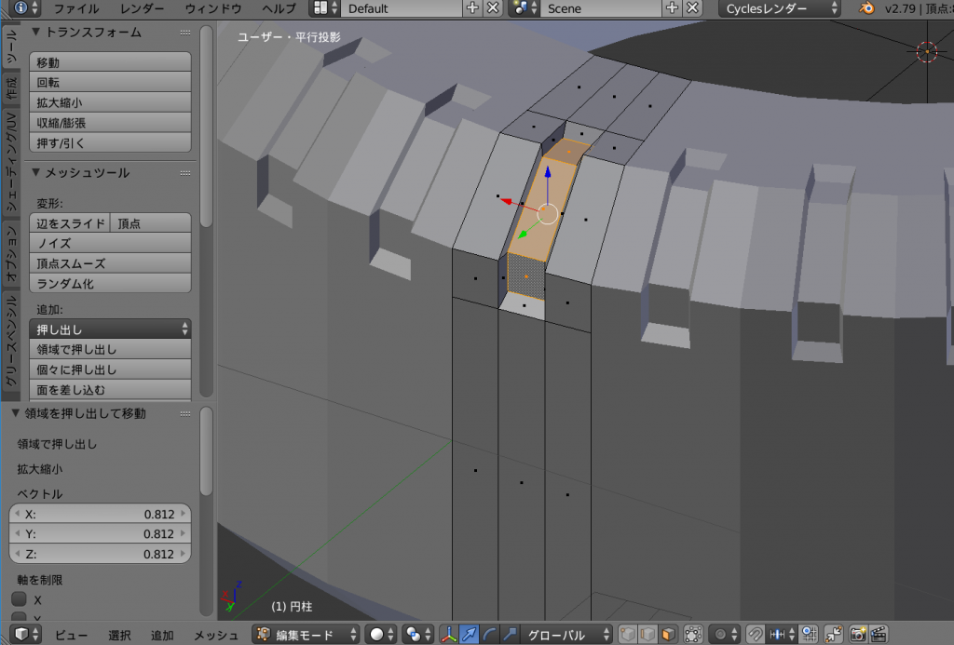Select the scale manipulator icon
The image size is (954, 645).
[510, 635]
